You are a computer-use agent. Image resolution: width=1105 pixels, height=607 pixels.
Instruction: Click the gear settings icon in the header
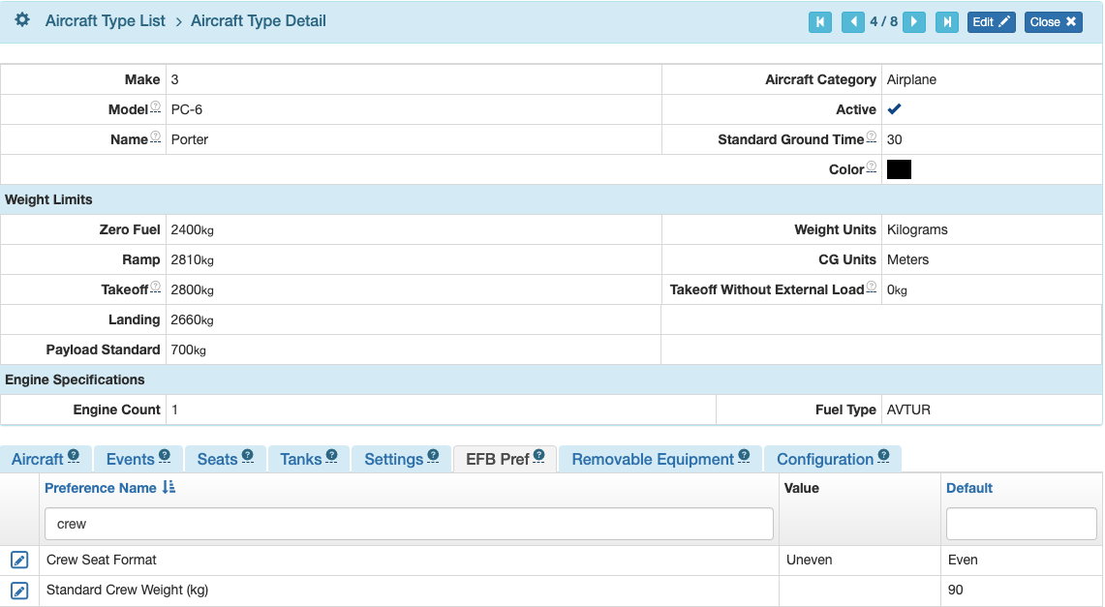pos(21,19)
